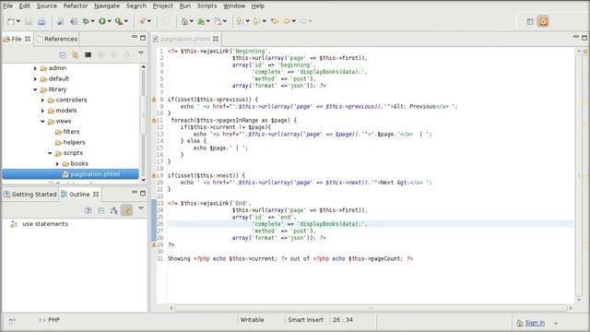590x332 pixels.
Task: Select pagination.phtml in the file tree
Action: [x=71, y=174]
